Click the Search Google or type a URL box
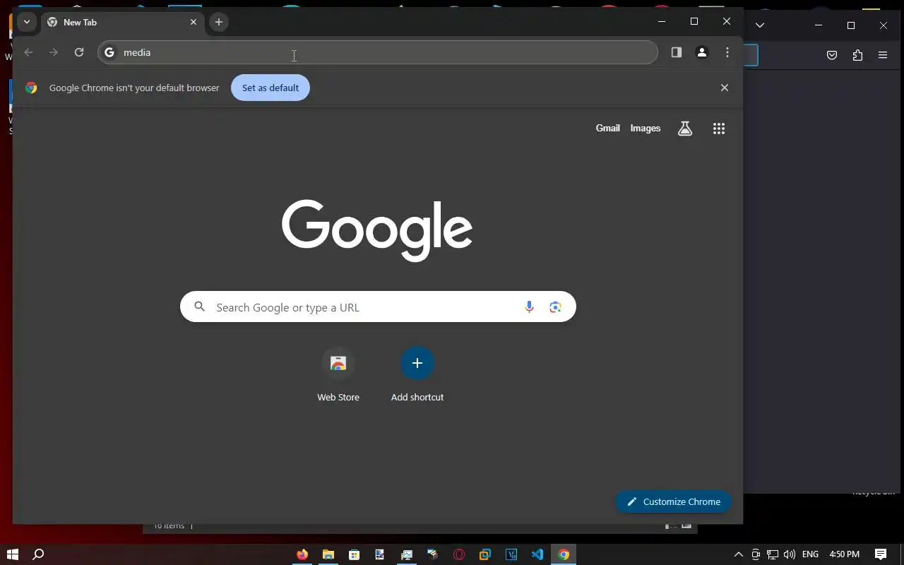 (378, 307)
